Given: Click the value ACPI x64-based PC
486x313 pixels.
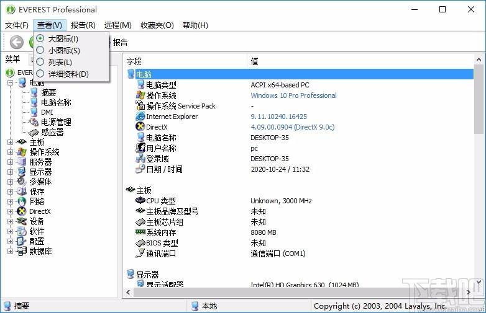Looking at the screenshot, I should coord(280,85).
